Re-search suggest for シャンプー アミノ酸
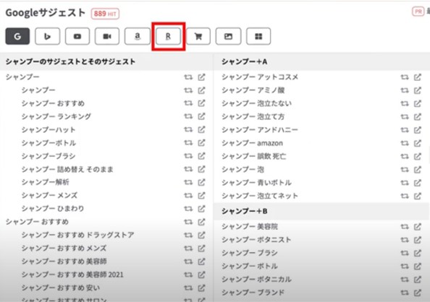 point(405,90)
